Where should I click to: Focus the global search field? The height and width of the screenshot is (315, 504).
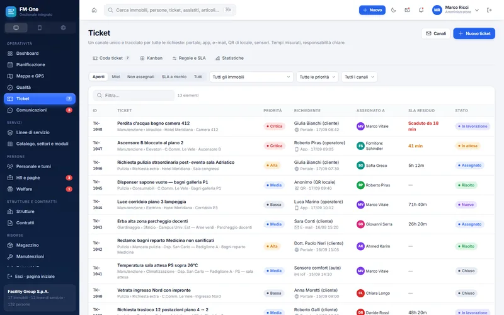(170, 10)
